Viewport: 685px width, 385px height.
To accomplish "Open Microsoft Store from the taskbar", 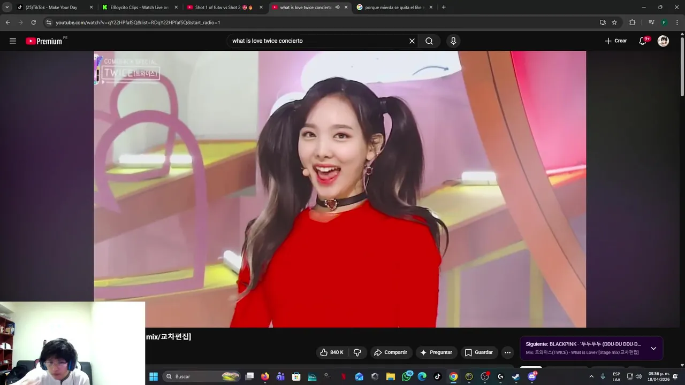I will [296, 376].
